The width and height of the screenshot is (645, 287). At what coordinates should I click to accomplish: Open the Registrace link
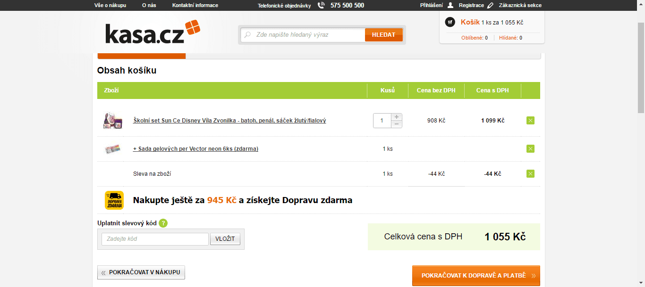471,5
